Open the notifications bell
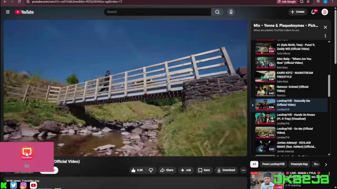 pos(313,12)
